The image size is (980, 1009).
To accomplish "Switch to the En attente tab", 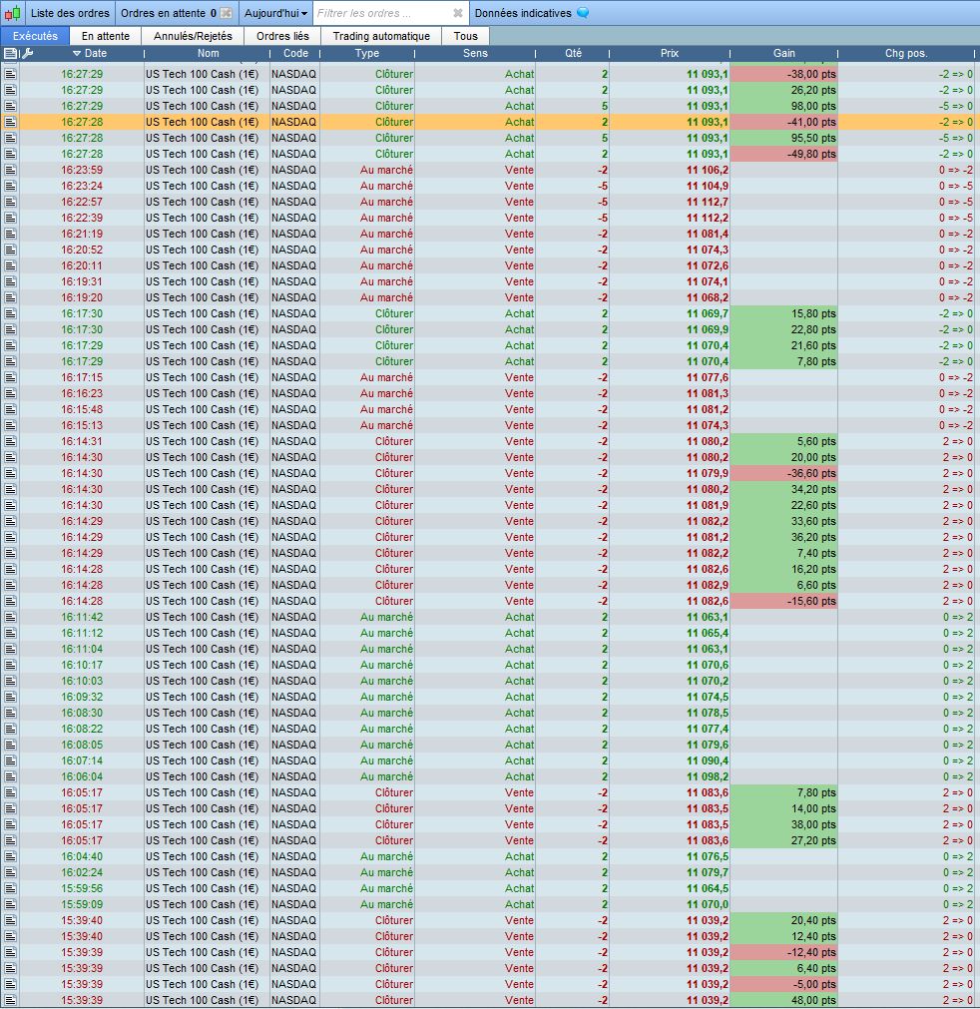I will tap(106, 36).
